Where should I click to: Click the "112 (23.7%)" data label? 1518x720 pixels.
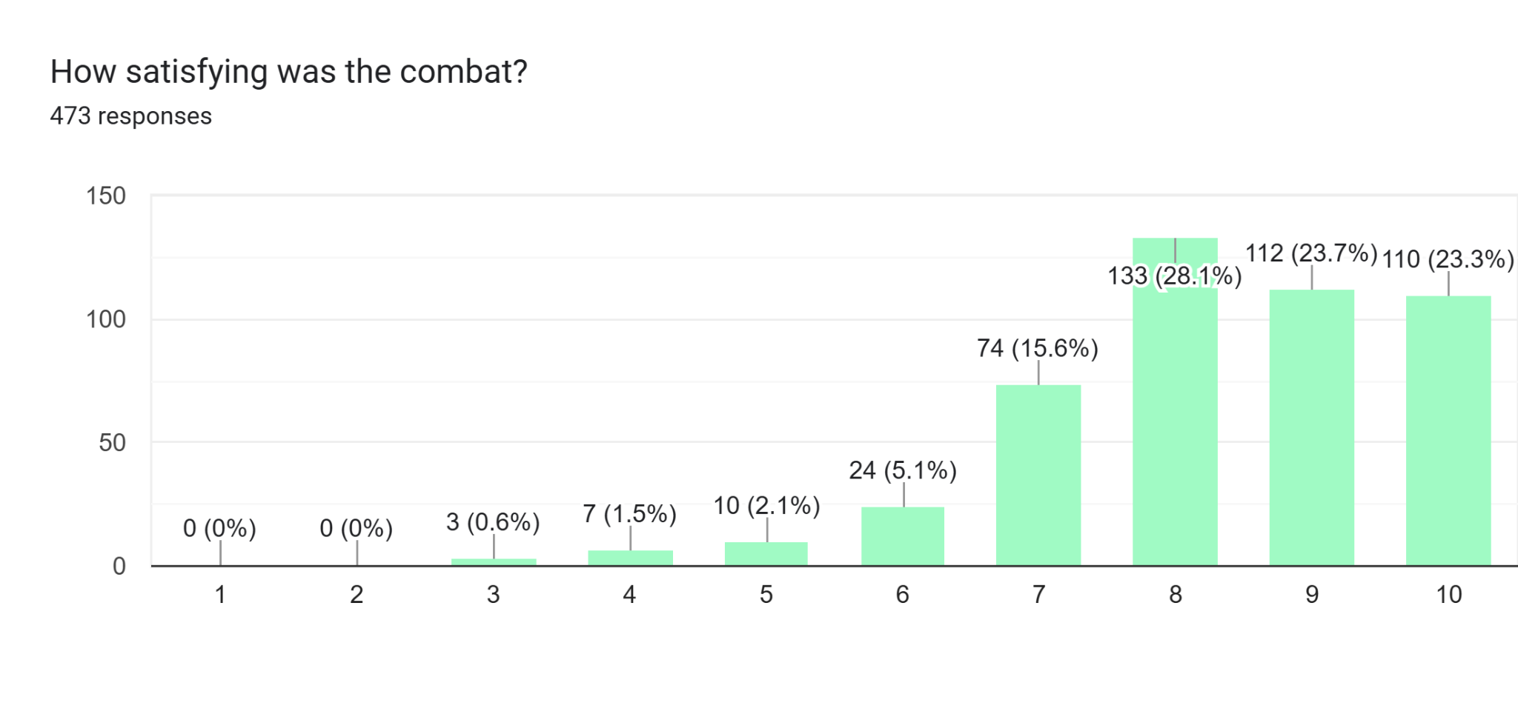pos(1311,253)
